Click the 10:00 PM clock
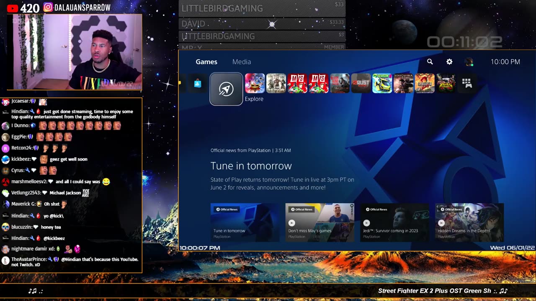The width and height of the screenshot is (536, 301). [505, 61]
